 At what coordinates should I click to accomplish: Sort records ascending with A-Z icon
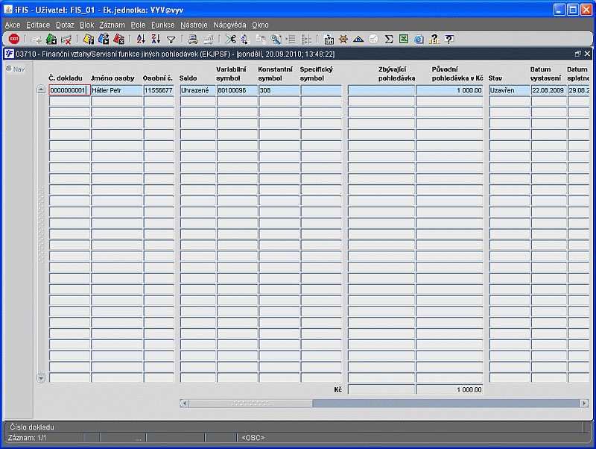tap(141, 39)
